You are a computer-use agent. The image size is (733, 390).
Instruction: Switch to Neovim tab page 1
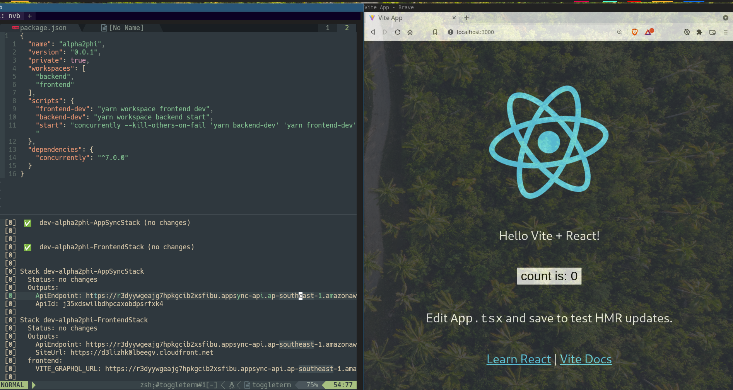point(328,28)
